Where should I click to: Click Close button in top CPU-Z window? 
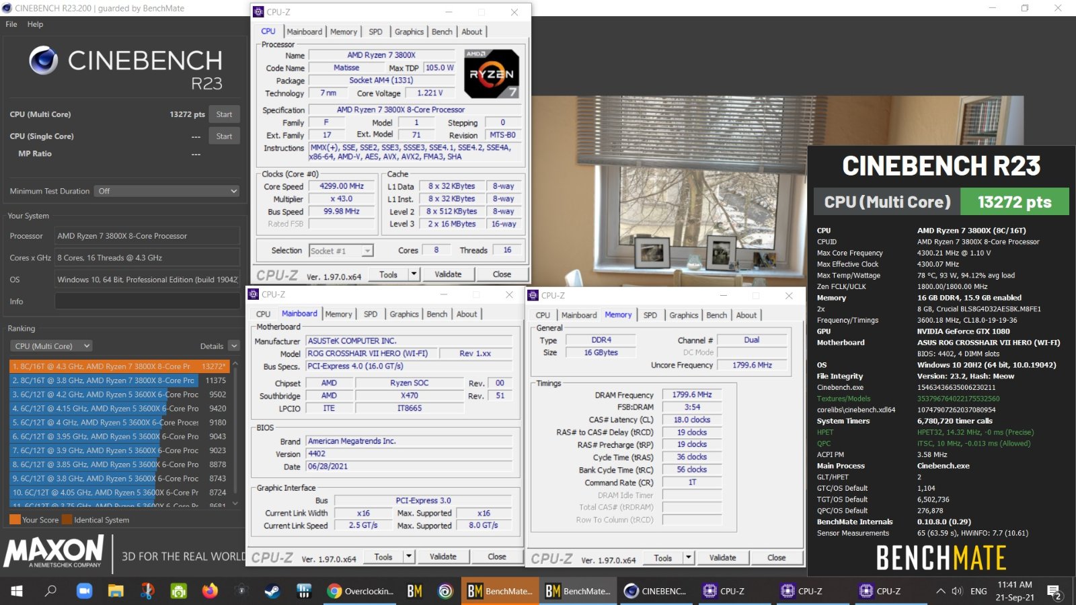[502, 274]
